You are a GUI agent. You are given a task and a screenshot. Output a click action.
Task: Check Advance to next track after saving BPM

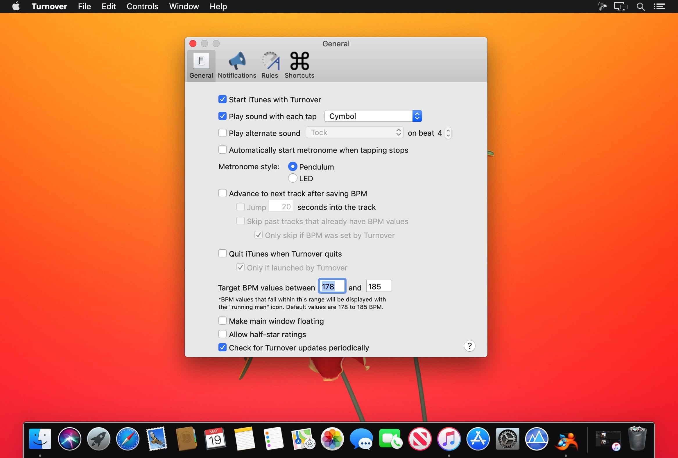click(x=222, y=193)
